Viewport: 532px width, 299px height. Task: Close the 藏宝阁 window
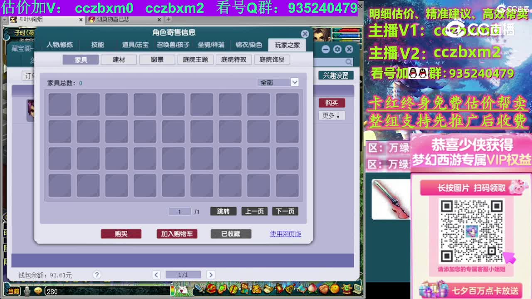pyautogui.click(x=349, y=49)
